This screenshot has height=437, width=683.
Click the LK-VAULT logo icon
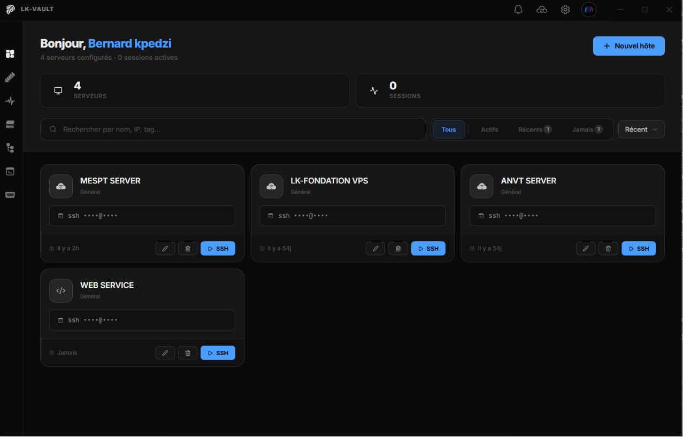click(10, 10)
